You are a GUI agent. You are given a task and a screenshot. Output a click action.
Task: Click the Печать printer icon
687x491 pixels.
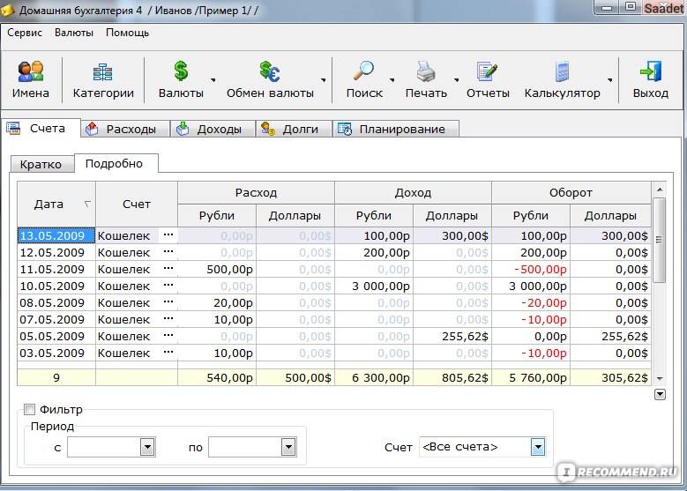coord(426,79)
